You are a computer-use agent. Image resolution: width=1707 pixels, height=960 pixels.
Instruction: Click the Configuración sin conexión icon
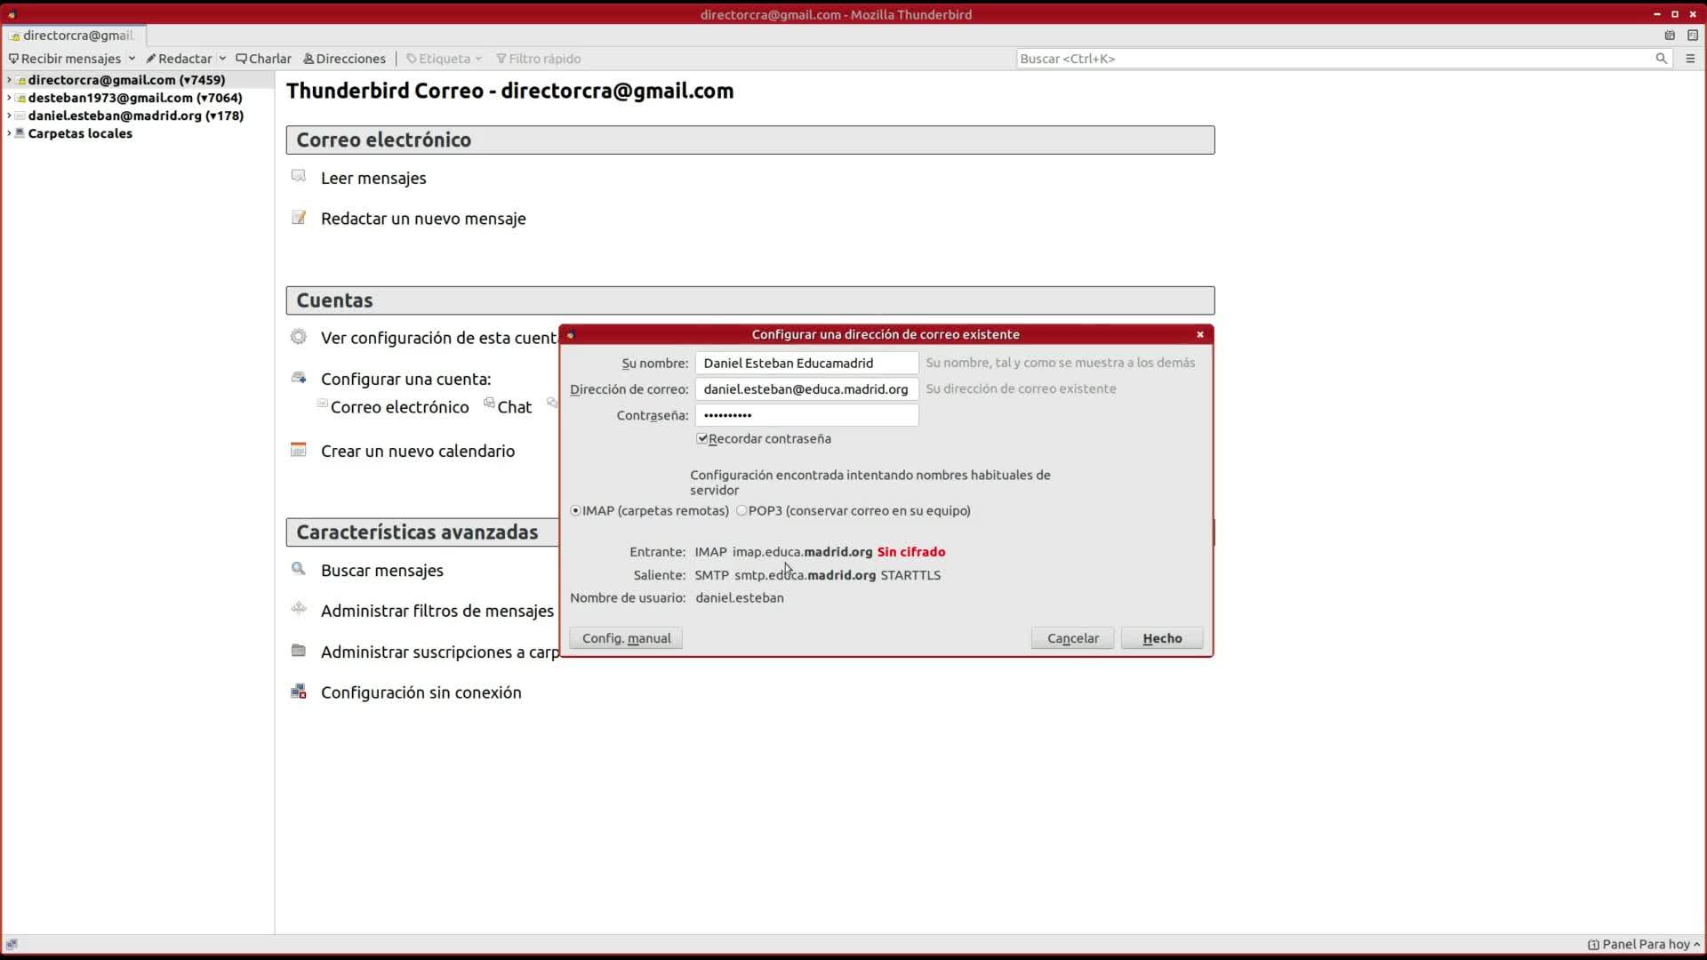[299, 692]
